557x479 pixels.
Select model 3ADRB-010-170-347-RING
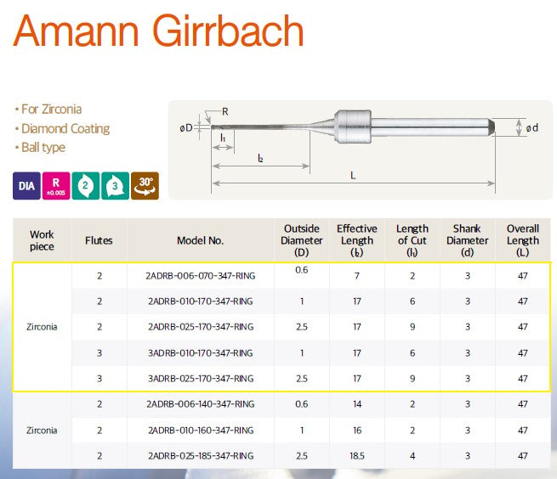[x=201, y=353]
